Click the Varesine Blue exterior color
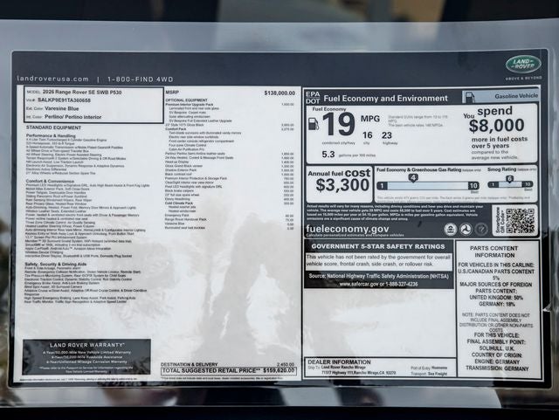This screenshot has width=559, height=420. point(62,108)
